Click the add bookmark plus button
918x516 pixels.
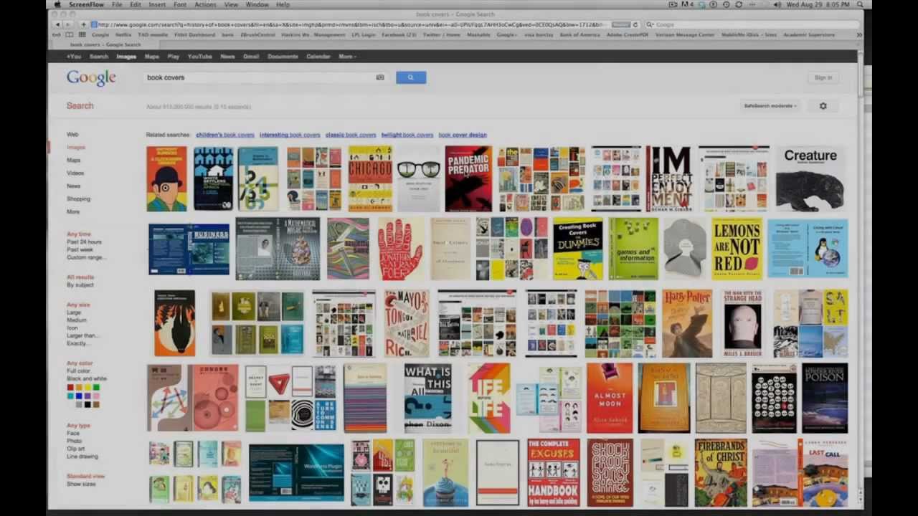(83, 24)
